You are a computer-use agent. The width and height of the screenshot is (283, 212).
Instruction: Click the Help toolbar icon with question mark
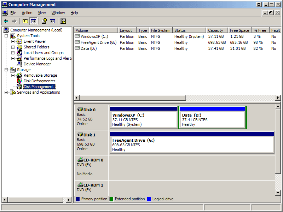[x=44, y=21]
